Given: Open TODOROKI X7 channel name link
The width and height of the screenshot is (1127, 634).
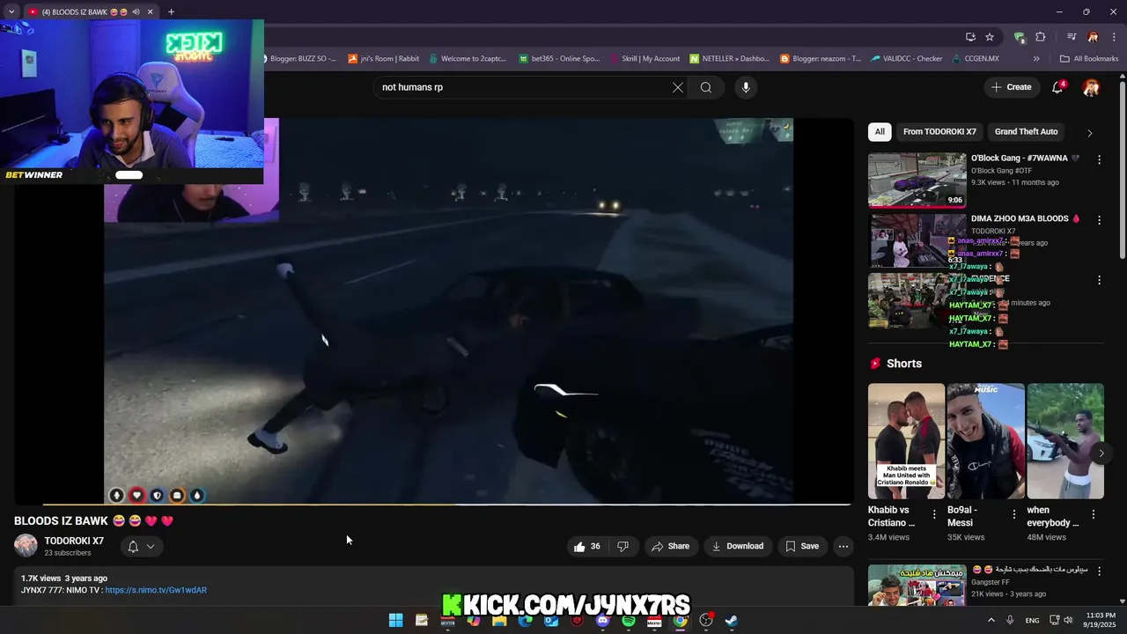Looking at the screenshot, I should click(74, 541).
